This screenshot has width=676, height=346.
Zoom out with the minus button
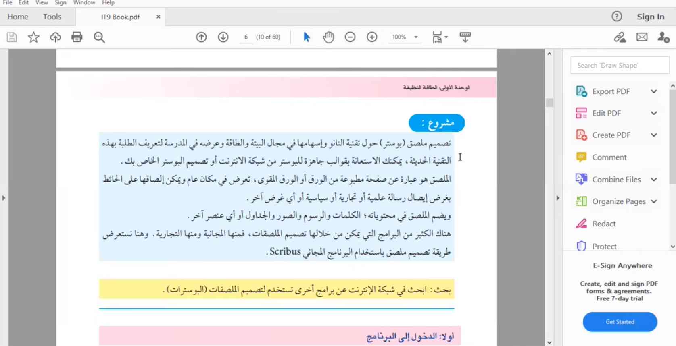tap(350, 37)
